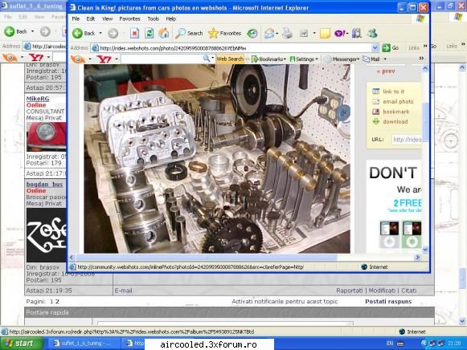Click the Print icon in toolbar
This screenshot has width=467, height=350.
[287, 33]
